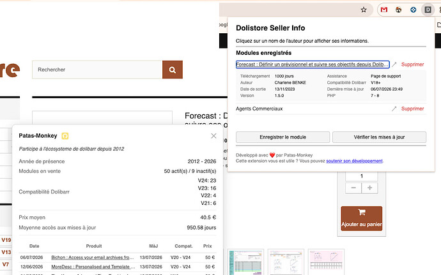The image size is (441, 275).
Task: Click the bookmark star icon
Action: click(364, 10)
